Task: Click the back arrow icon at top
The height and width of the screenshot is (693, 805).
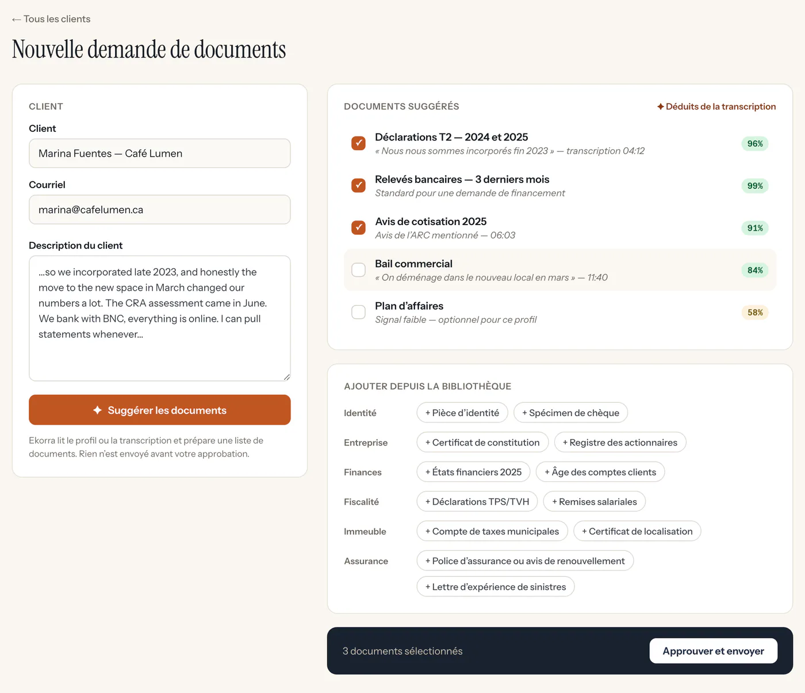Action: pos(17,20)
